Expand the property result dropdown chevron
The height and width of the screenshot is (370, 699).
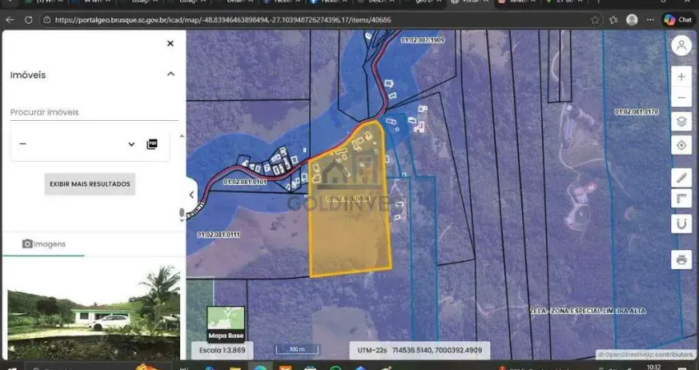[132, 144]
